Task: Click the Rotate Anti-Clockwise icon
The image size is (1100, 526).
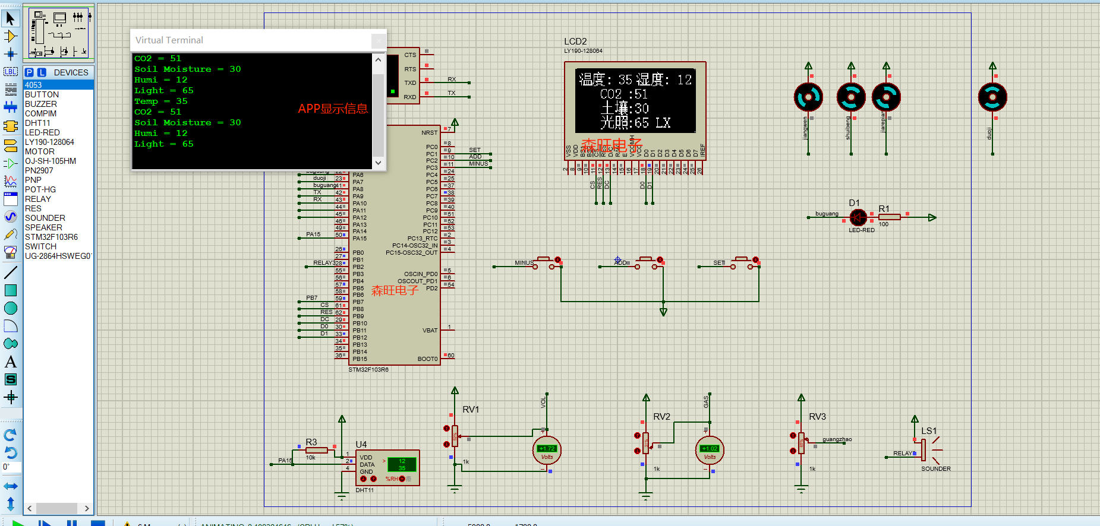Action: click(10, 452)
